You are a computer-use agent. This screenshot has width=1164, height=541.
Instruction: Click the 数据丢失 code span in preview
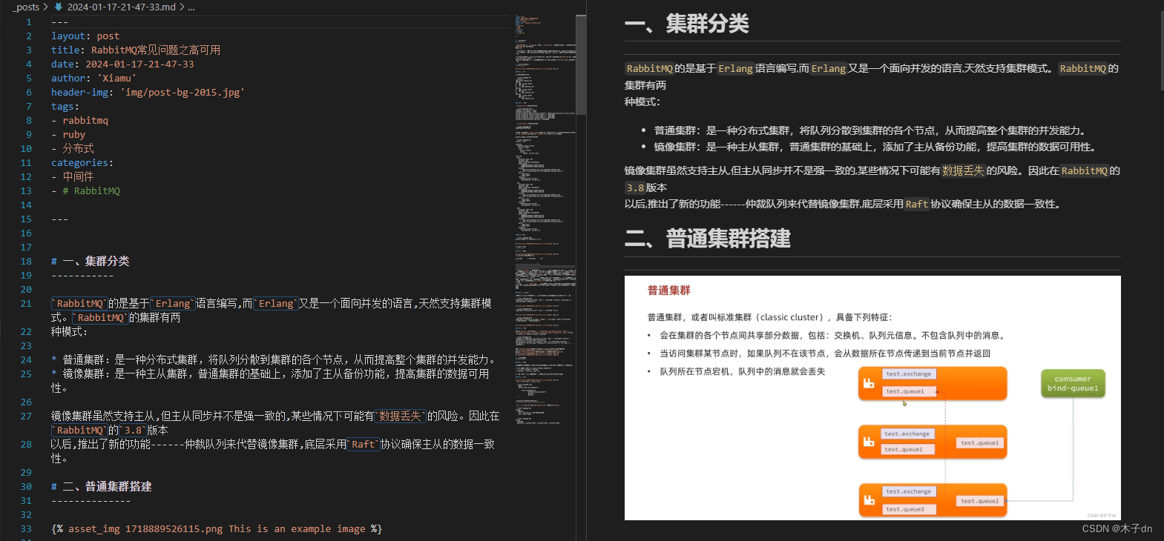pos(963,170)
